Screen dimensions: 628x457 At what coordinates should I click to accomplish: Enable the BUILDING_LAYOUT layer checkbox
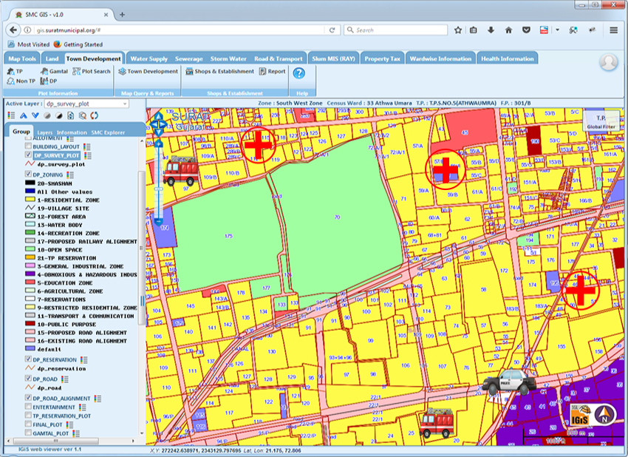[x=28, y=146]
